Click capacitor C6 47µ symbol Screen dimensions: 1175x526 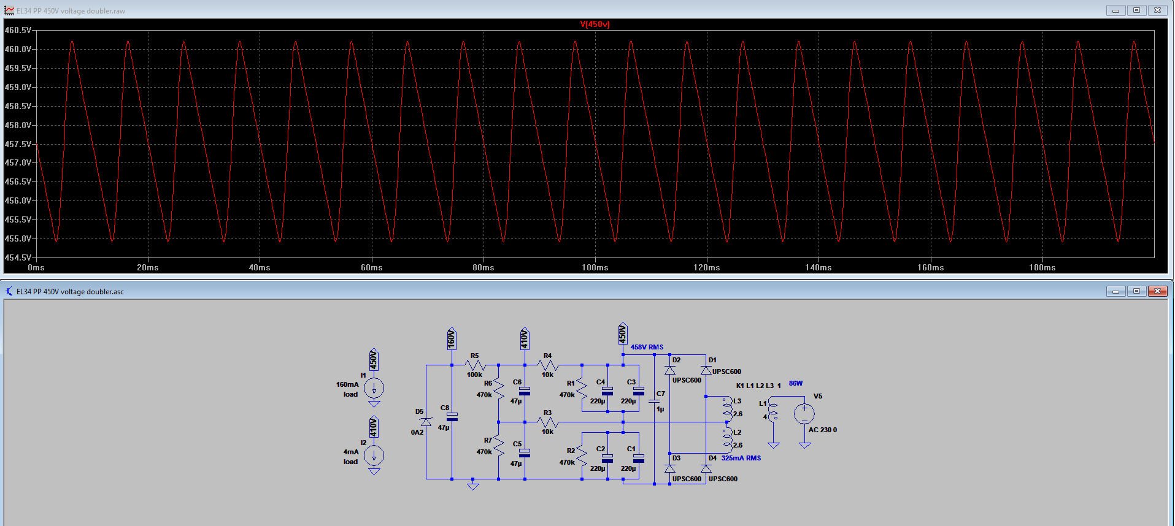[525, 391]
